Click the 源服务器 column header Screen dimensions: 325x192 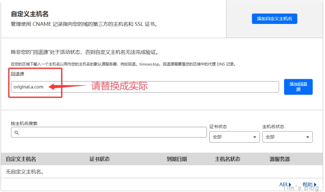tap(280, 159)
